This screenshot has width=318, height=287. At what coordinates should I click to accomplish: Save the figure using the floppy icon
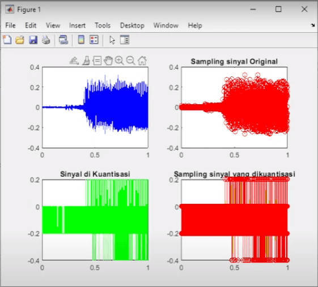coord(33,40)
